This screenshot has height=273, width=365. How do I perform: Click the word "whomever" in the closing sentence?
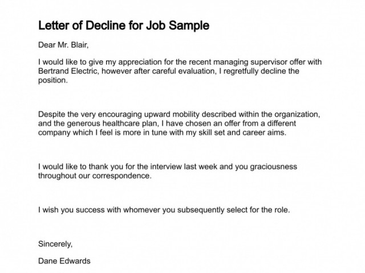(141, 210)
